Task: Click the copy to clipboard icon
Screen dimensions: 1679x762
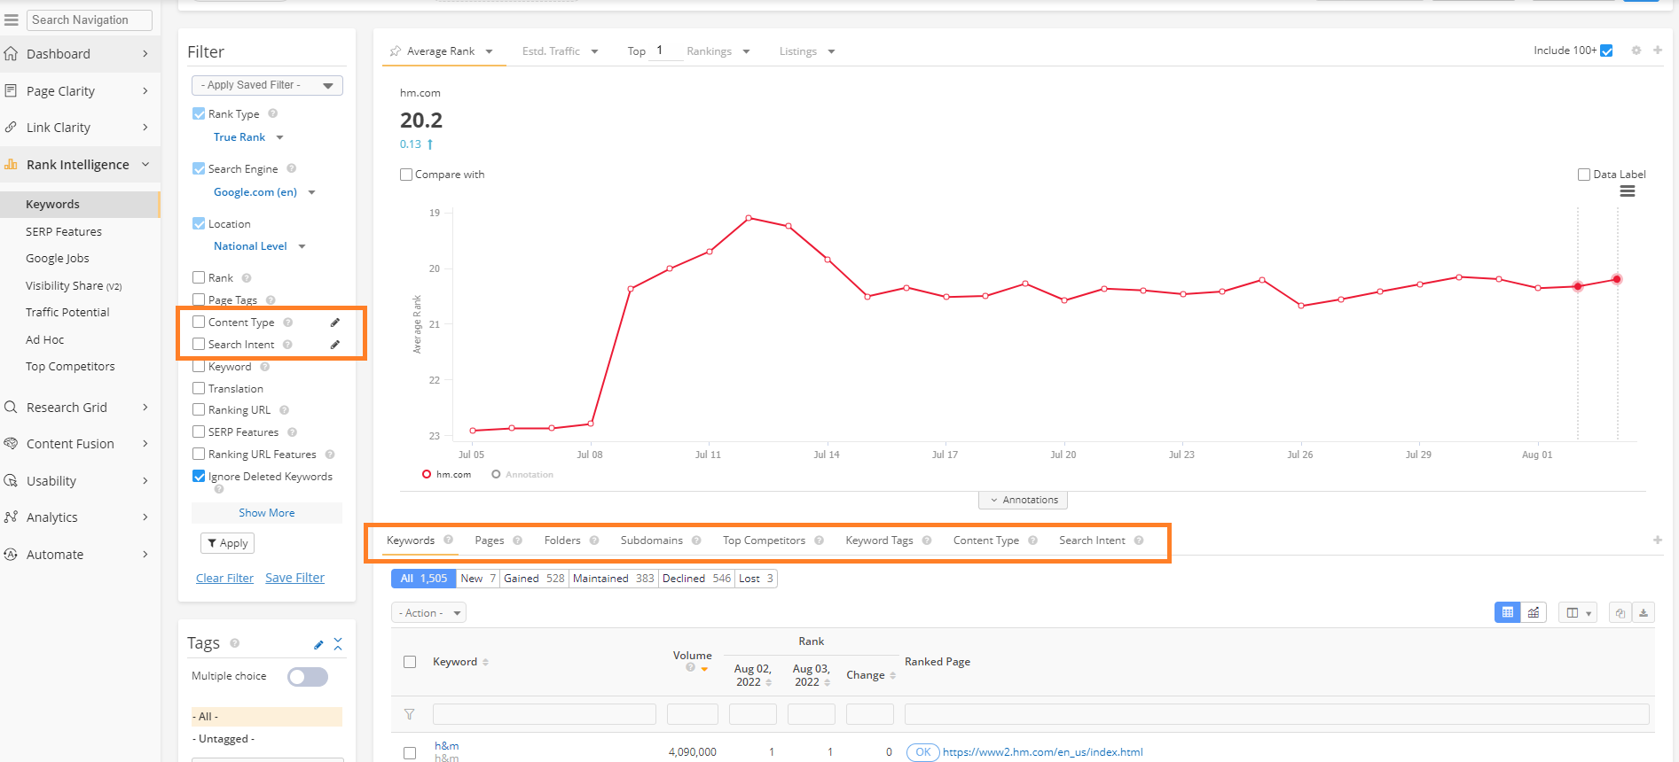Action: [1620, 613]
